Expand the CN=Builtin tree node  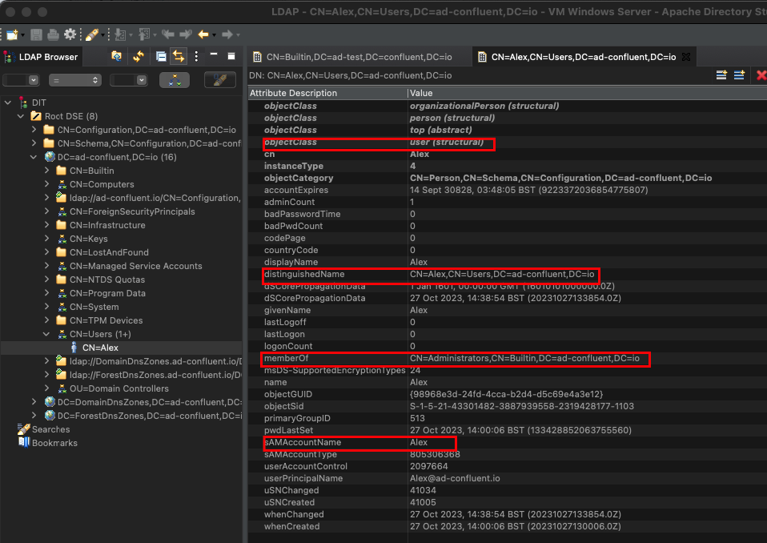coord(46,171)
